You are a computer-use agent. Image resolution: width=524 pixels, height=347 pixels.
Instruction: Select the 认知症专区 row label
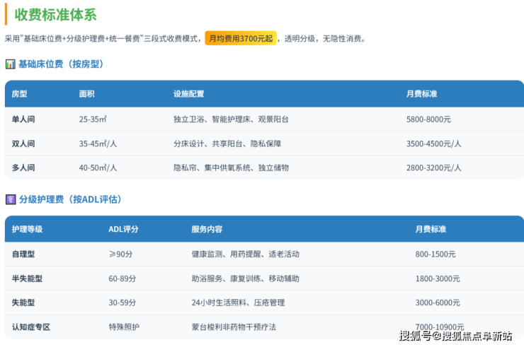(x=31, y=327)
